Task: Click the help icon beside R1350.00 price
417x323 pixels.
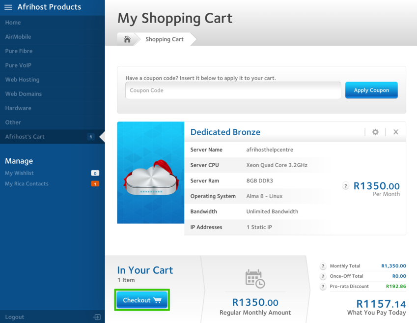Action: (346, 186)
